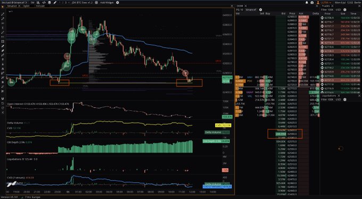Change DOM exchange binancef selector
362x199 pixels.
[251, 10]
